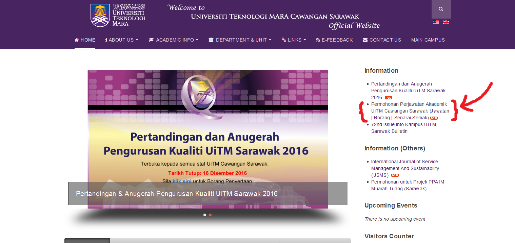Open the CONTACT US menu item
The height and width of the screenshot is (243, 515).
click(x=382, y=40)
